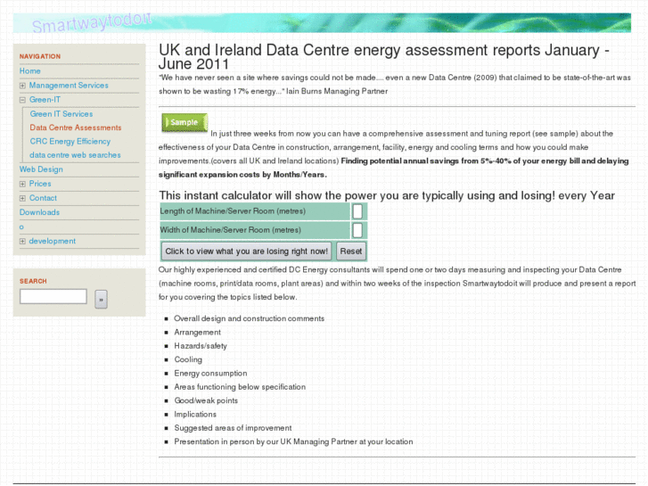Click the page heading about energy assessment reports
The height and width of the screenshot is (486, 648).
tap(383, 57)
